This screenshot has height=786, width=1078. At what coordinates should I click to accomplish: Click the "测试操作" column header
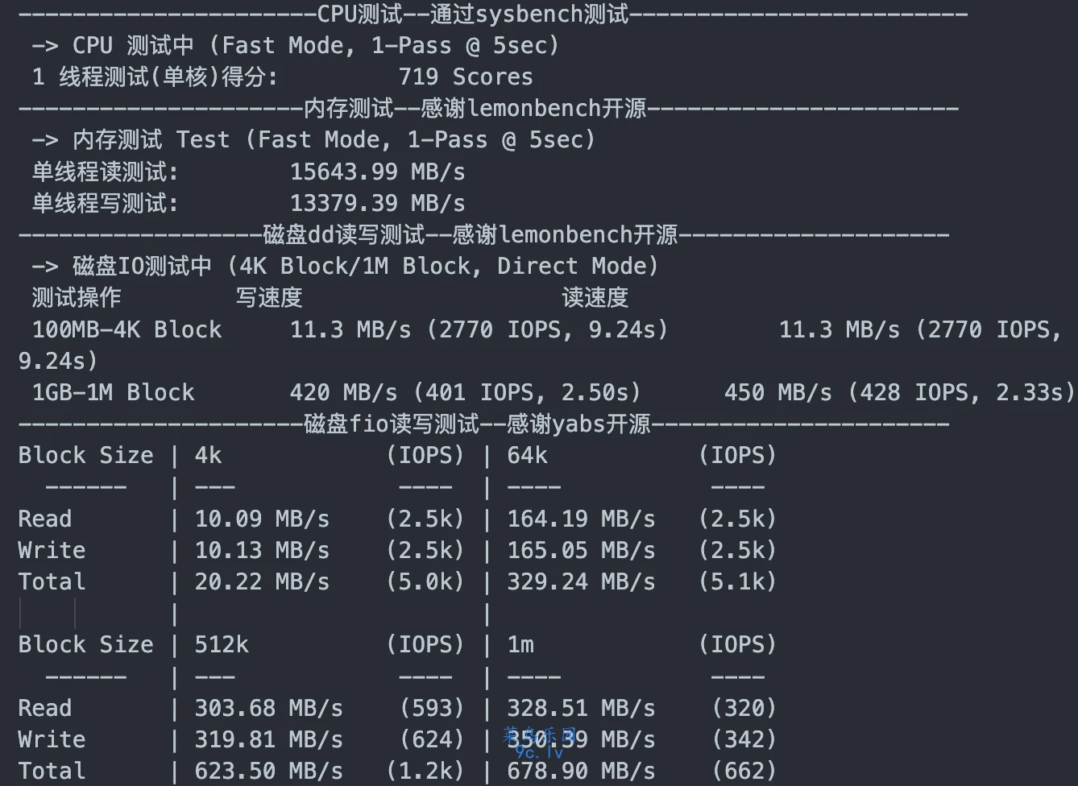(77, 298)
